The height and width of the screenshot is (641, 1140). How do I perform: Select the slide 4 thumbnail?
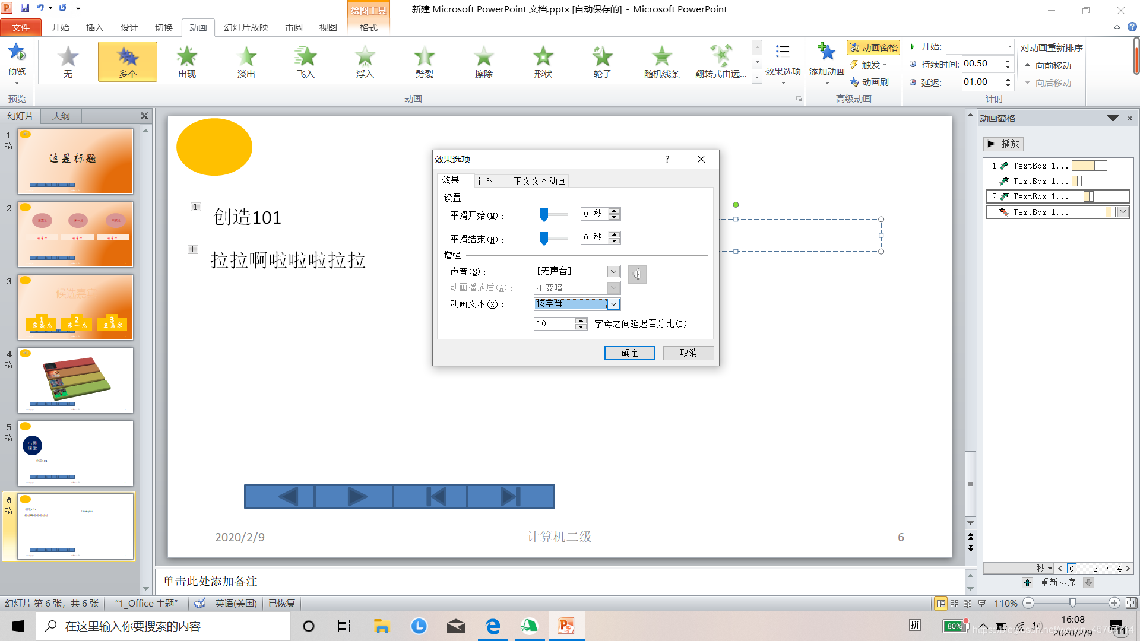(75, 380)
